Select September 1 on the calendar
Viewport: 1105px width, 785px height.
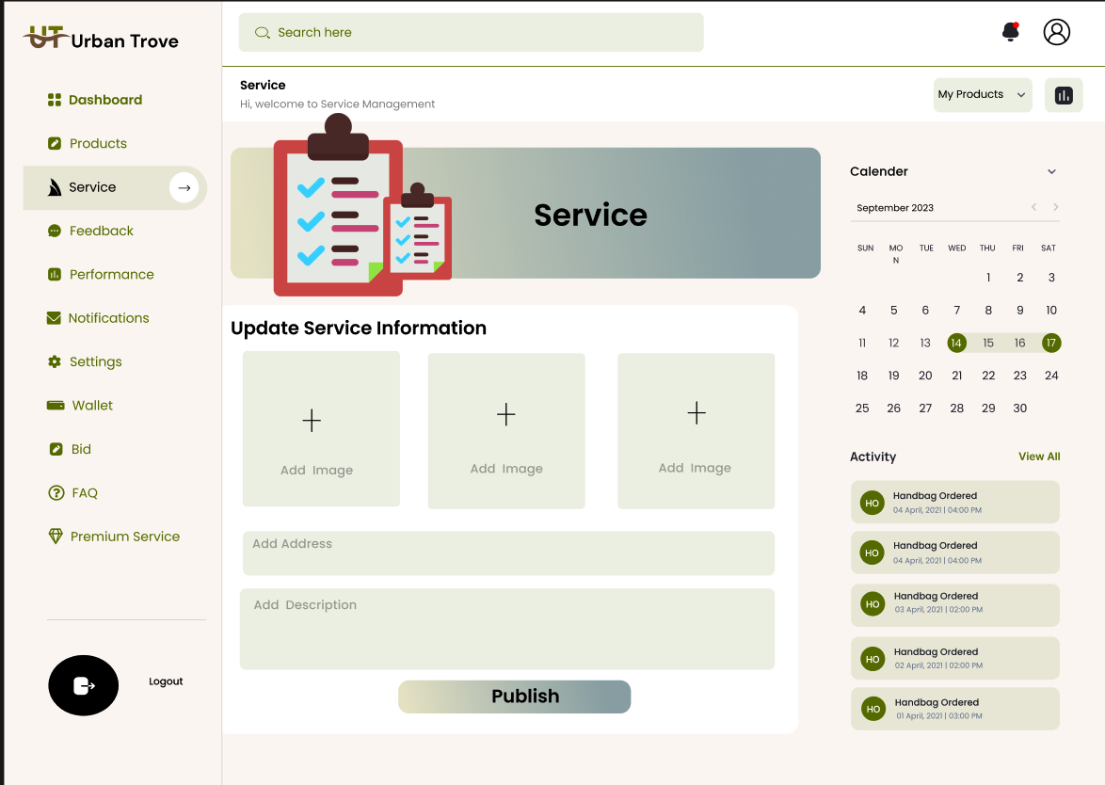coord(988,278)
